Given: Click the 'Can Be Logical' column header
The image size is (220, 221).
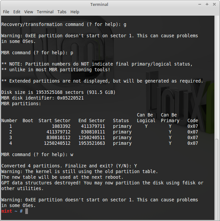Looking at the screenshot, I should pos(146,118).
